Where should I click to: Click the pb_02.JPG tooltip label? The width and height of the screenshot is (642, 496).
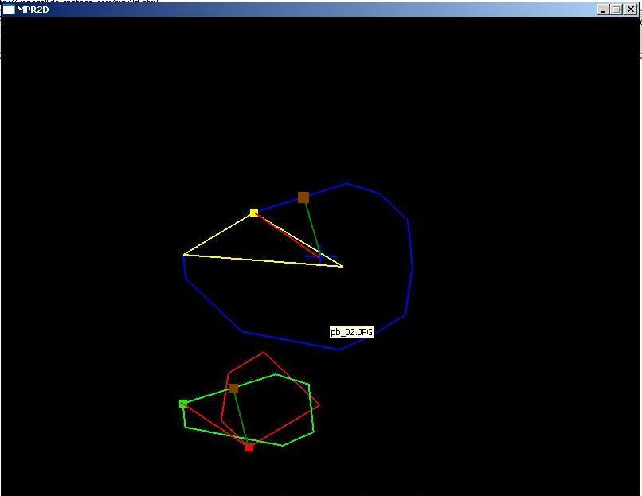[352, 332]
